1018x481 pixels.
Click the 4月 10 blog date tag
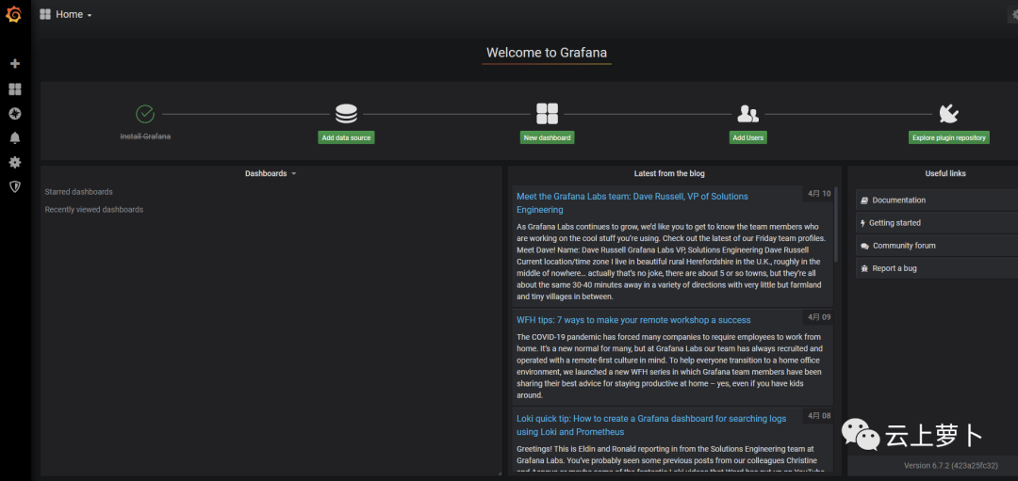(x=819, y=193)
